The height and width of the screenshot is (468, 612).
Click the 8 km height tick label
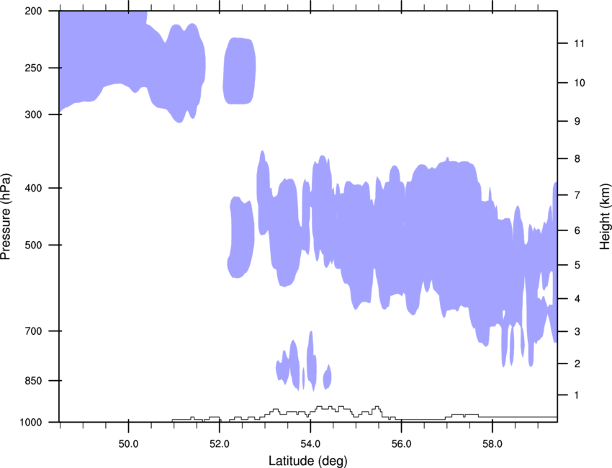click(x=577, y=158)
